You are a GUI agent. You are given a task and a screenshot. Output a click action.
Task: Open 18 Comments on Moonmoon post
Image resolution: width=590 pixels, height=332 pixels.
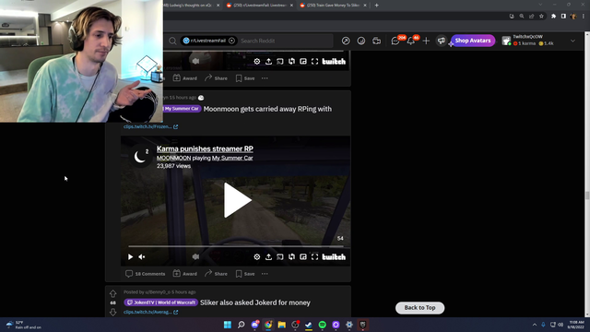[x=146, y=274]
